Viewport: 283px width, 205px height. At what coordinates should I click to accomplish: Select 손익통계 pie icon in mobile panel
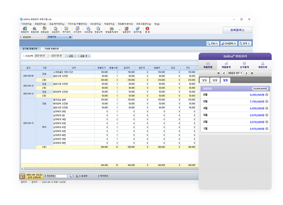point(245,65)
